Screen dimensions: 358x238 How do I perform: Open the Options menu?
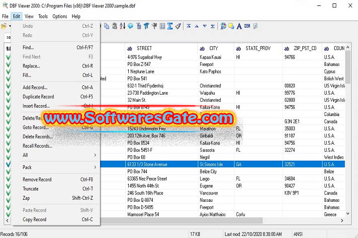60,16
